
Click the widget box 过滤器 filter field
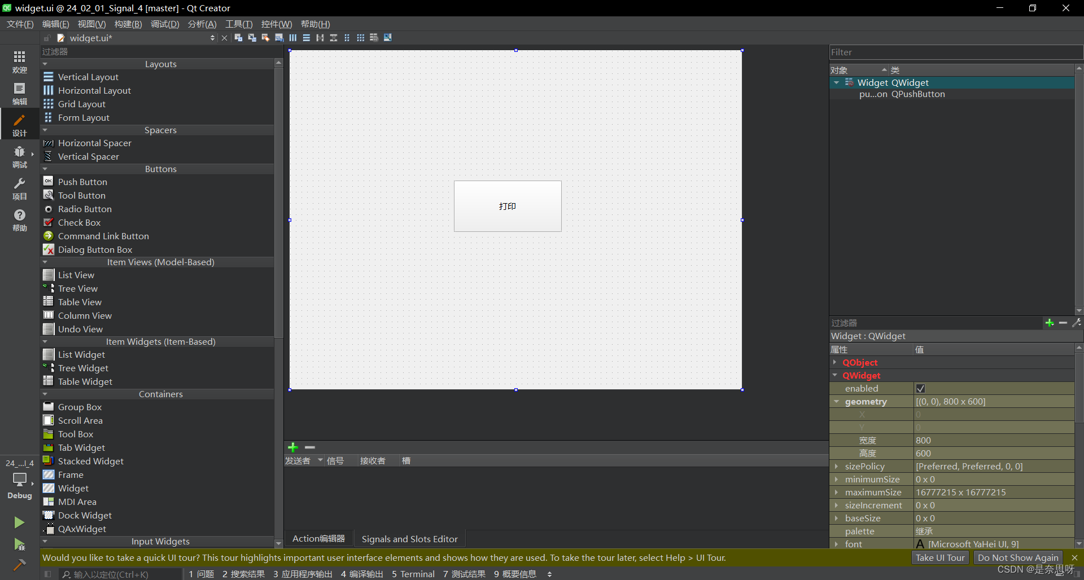[x=161, y=52]
